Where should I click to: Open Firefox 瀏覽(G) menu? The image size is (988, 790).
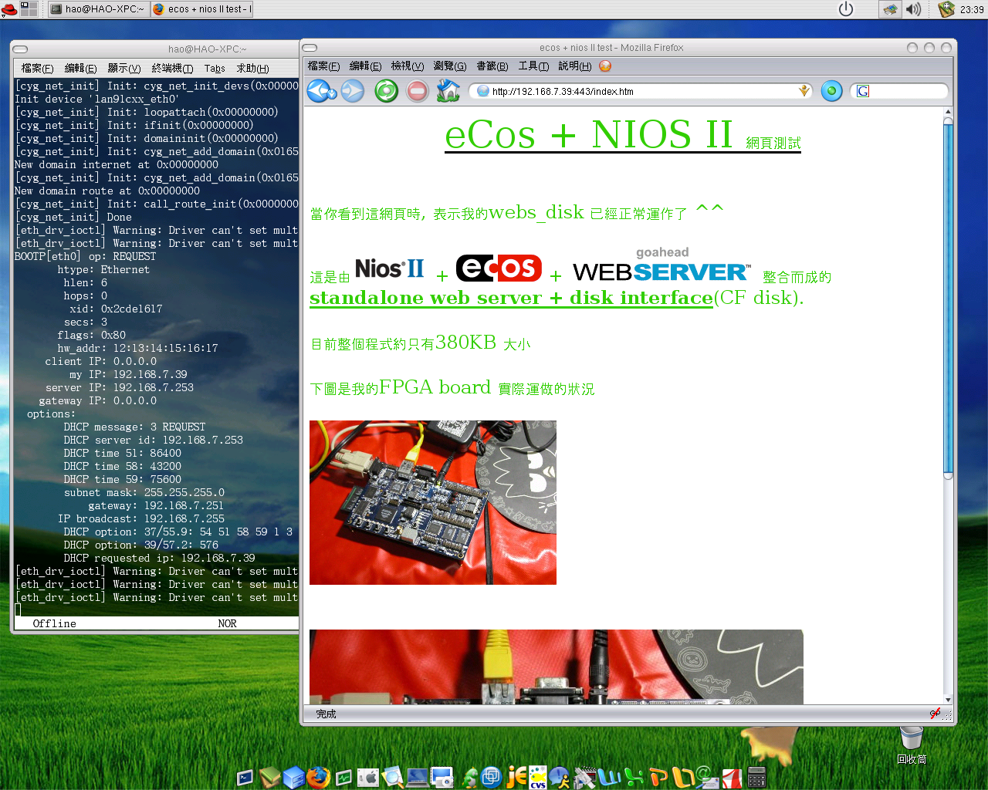coord(450,66)
